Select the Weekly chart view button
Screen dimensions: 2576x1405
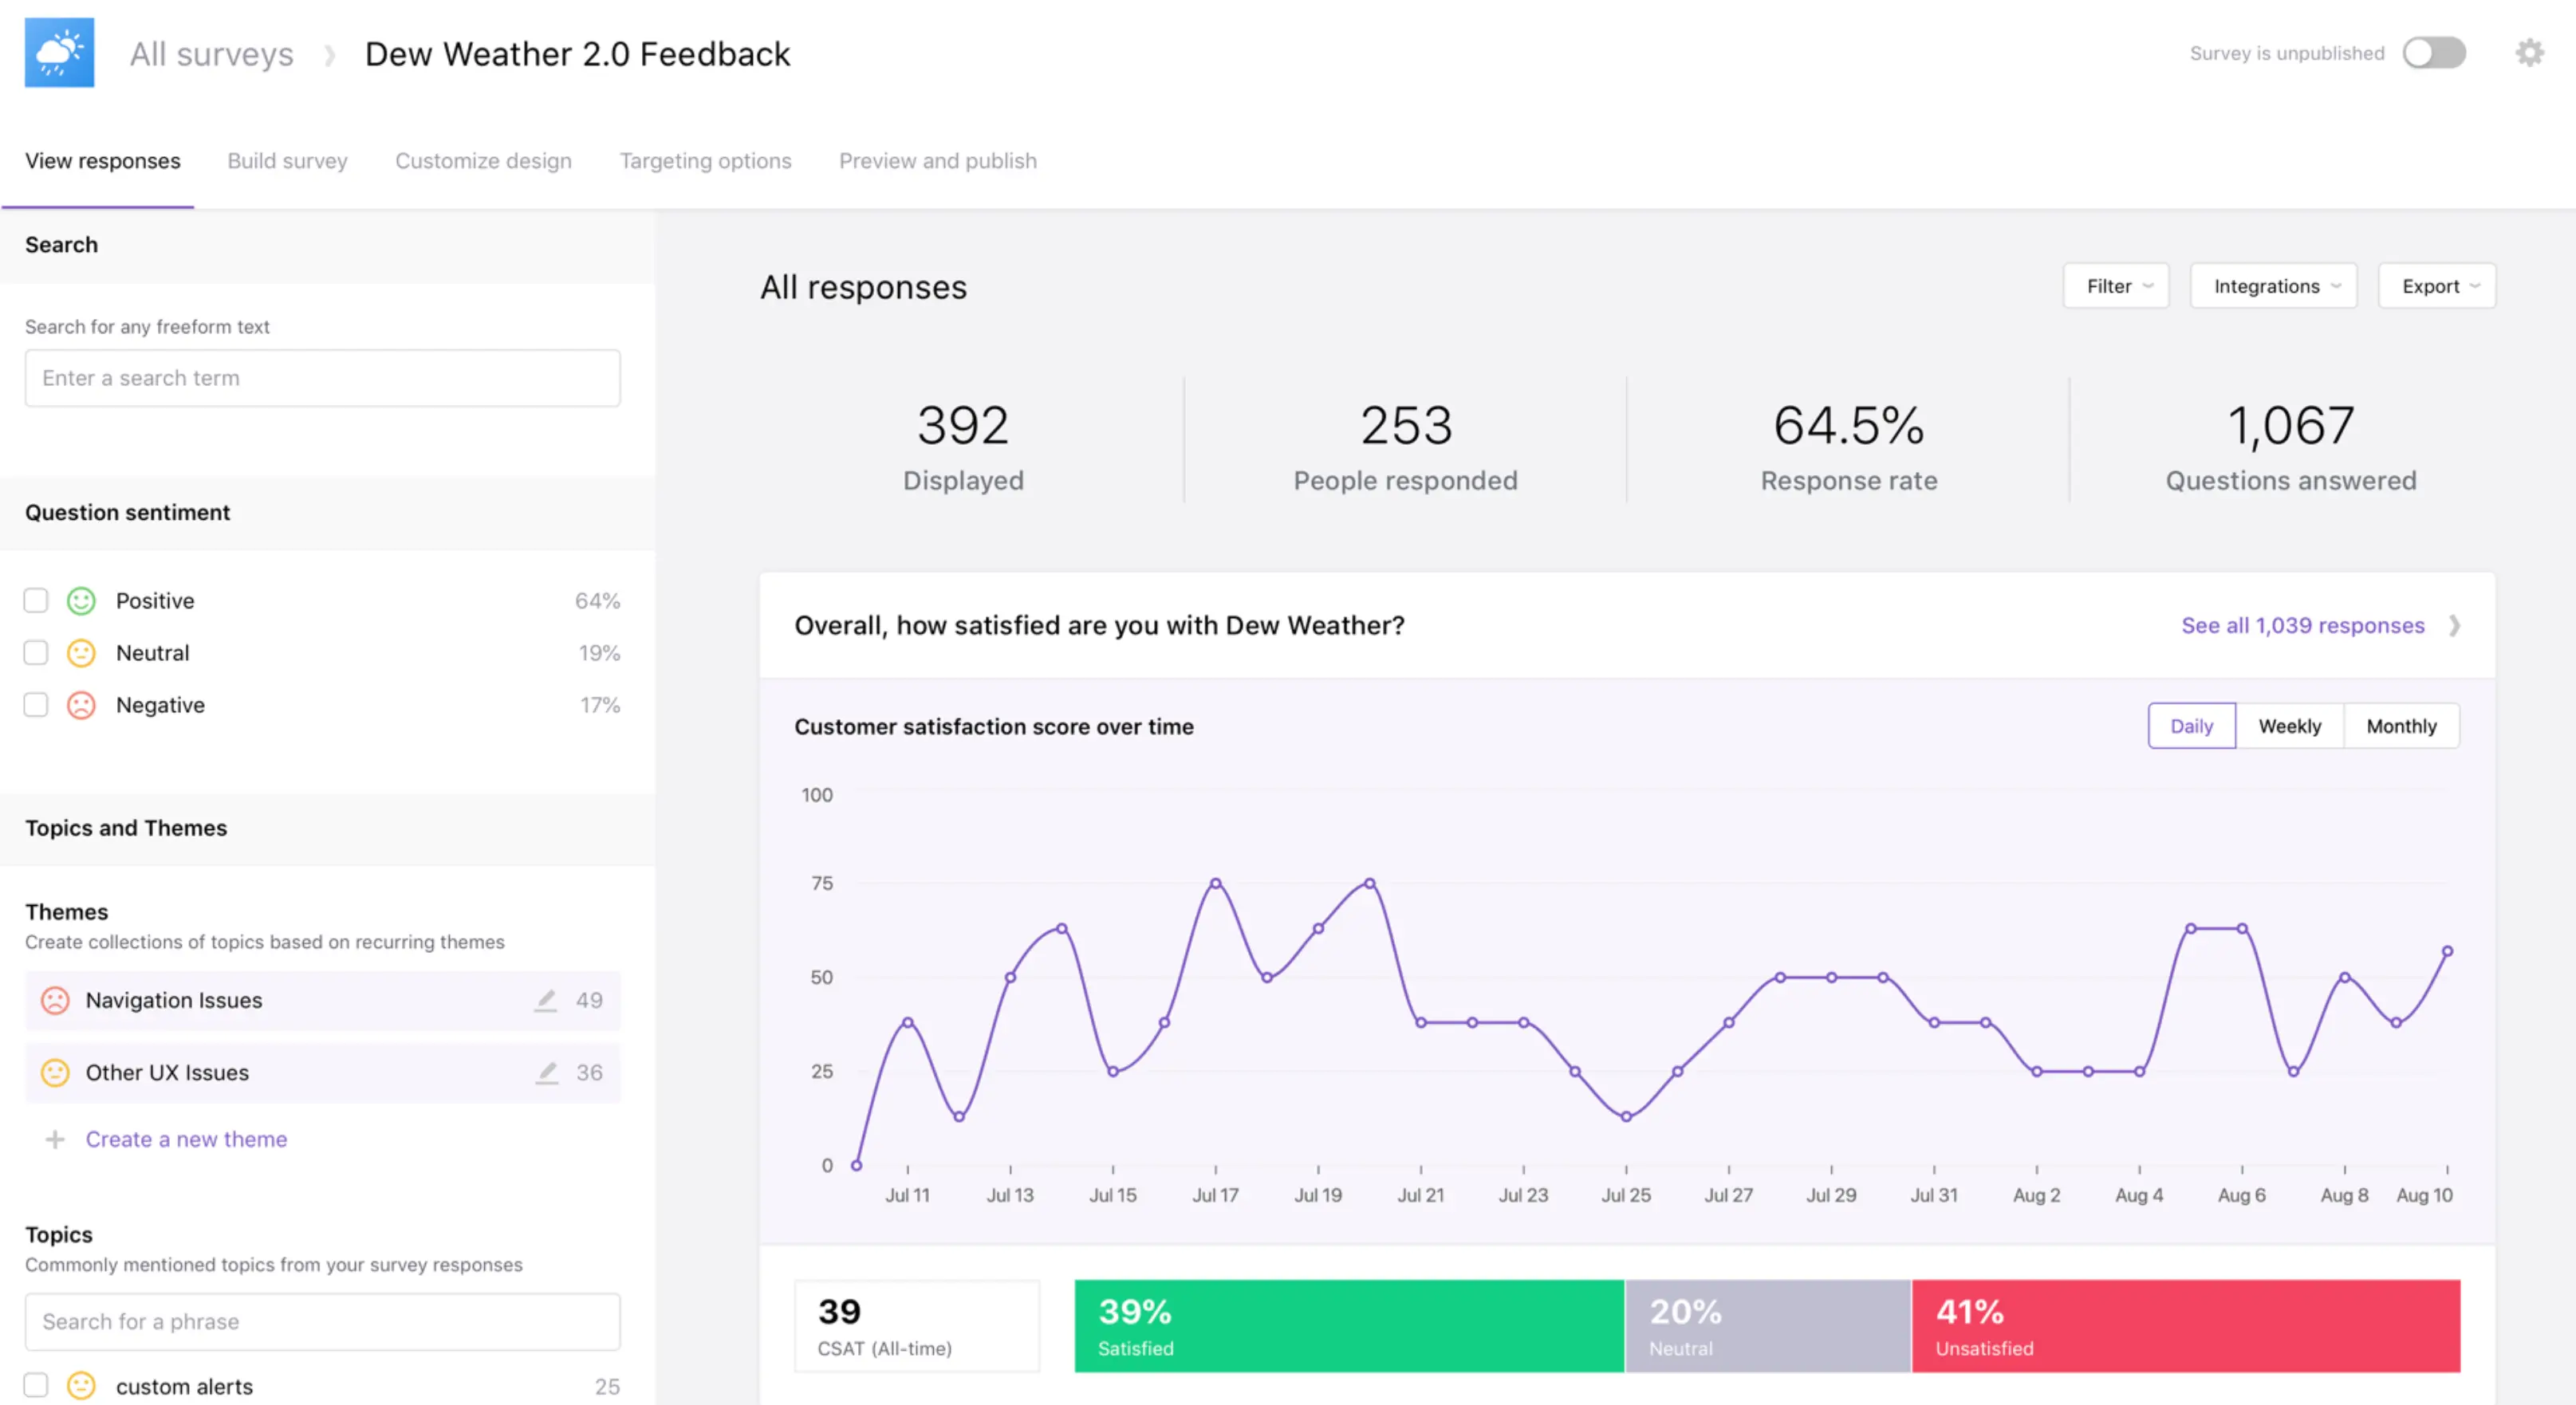coord(2289,726)
